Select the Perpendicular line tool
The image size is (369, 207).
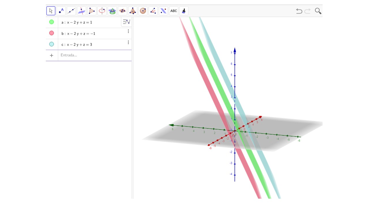(x=82, y=11)
